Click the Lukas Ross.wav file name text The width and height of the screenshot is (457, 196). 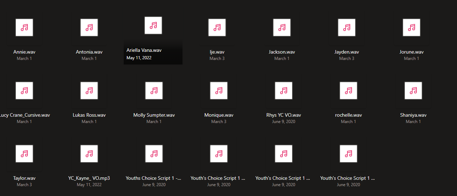(89, 115)
